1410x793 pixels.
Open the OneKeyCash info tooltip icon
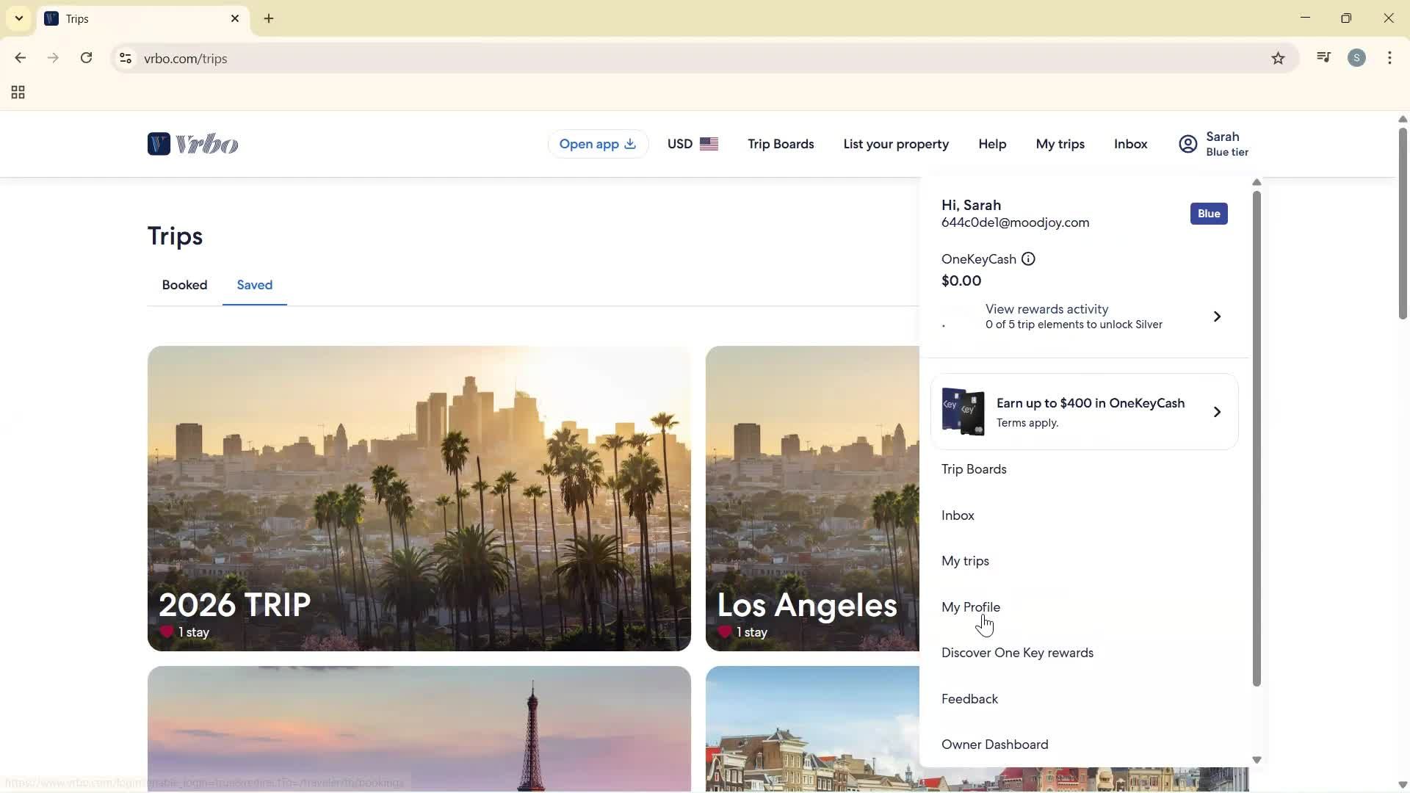pyautogui.click(x=1027, y=258)
